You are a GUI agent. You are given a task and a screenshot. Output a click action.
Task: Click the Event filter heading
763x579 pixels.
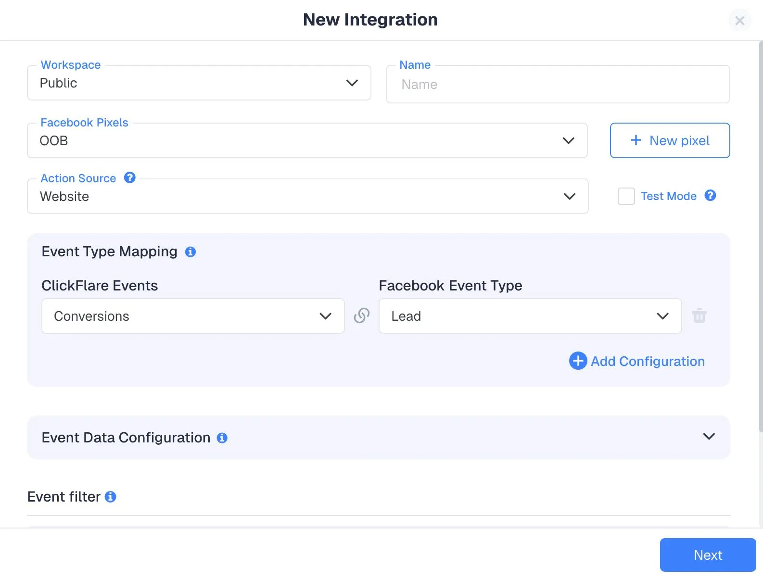64,497
